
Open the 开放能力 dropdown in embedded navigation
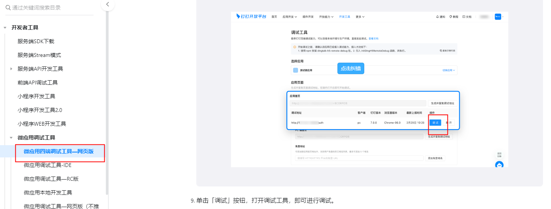click(x=326, y=17)
